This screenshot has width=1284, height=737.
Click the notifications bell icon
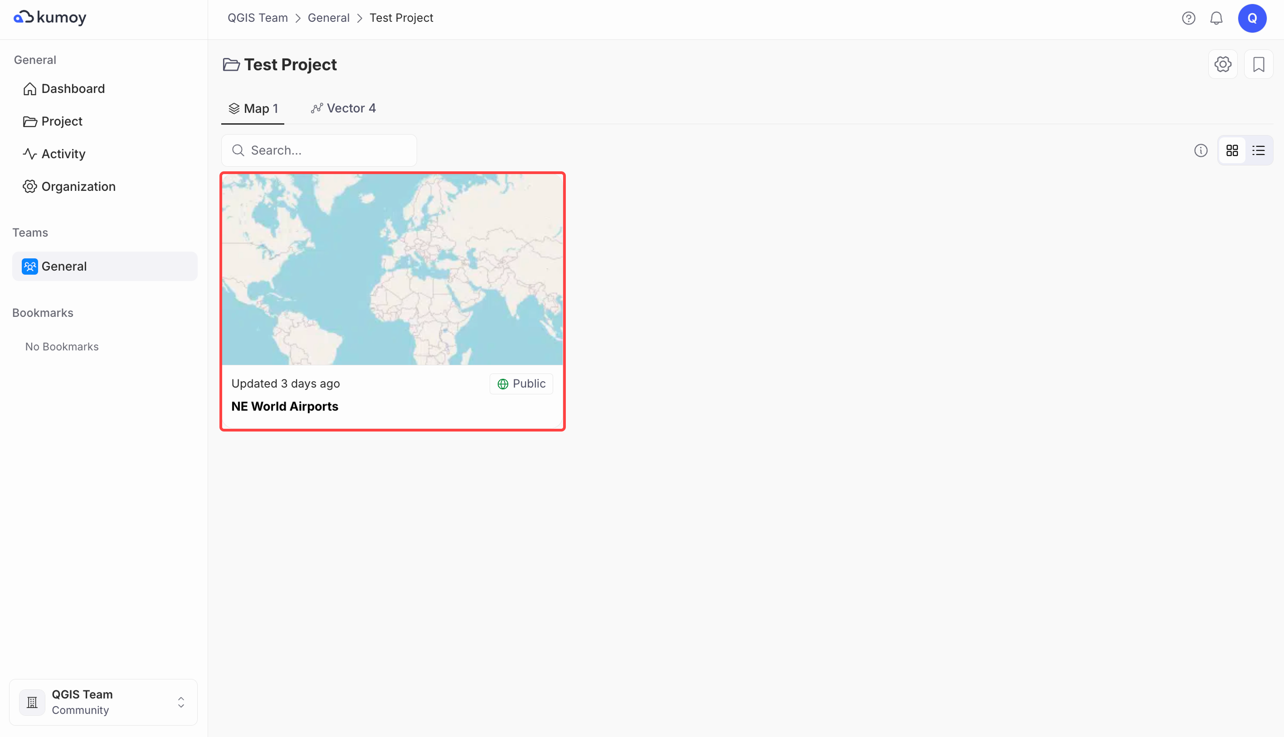(x=1216, y=18)
